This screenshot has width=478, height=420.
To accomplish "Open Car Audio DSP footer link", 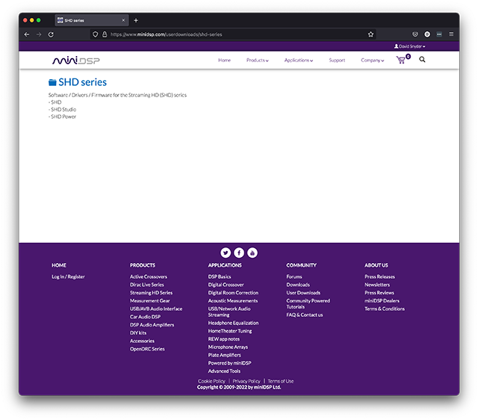I will [x=145, y=317].
